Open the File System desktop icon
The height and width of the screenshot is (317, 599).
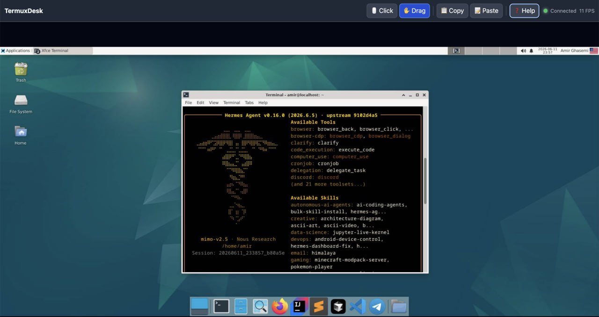click(21, 100)
